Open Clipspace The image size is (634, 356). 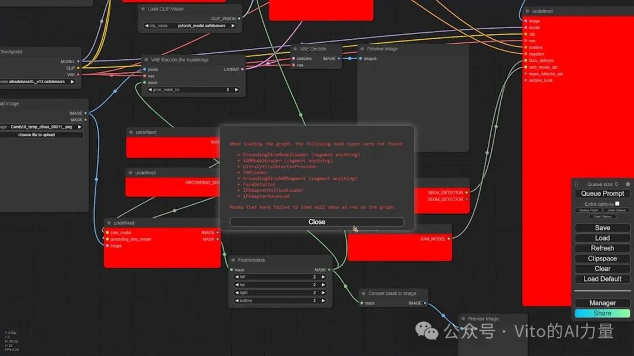pyautogui.click(x=602, y=259)
